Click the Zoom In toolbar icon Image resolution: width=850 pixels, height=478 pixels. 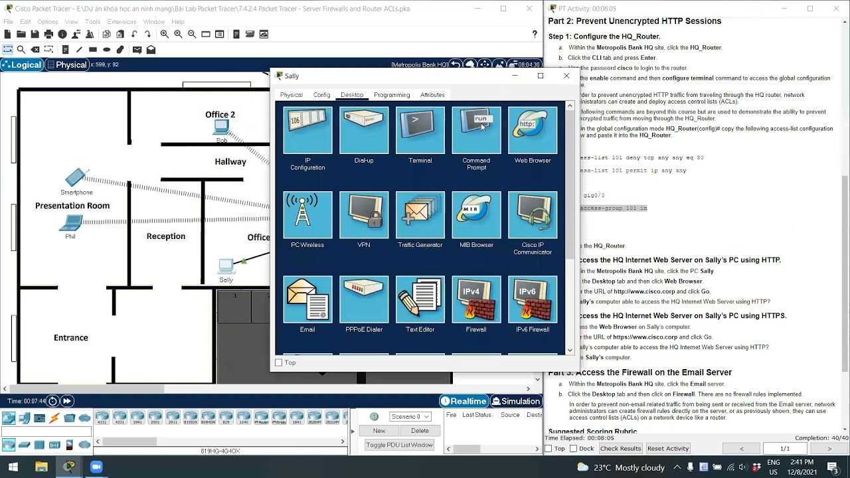(164, 34)
